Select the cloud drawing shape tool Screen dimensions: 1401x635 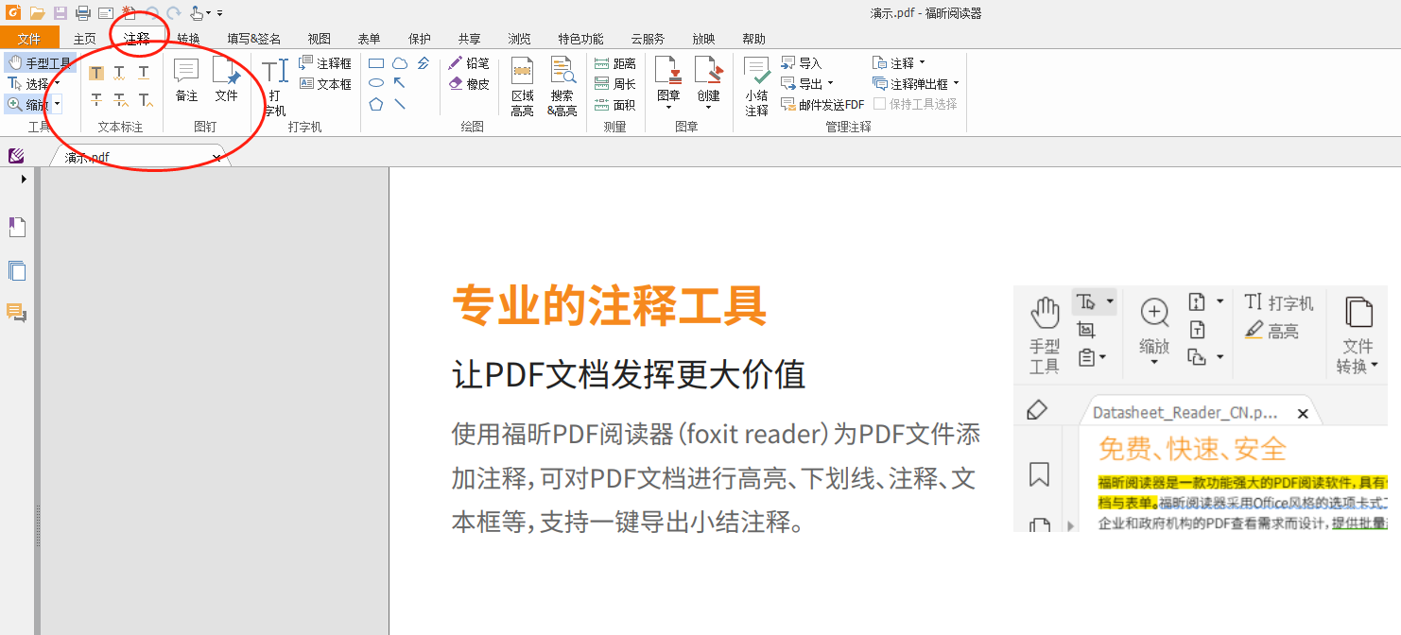click(x=400, y=62)
